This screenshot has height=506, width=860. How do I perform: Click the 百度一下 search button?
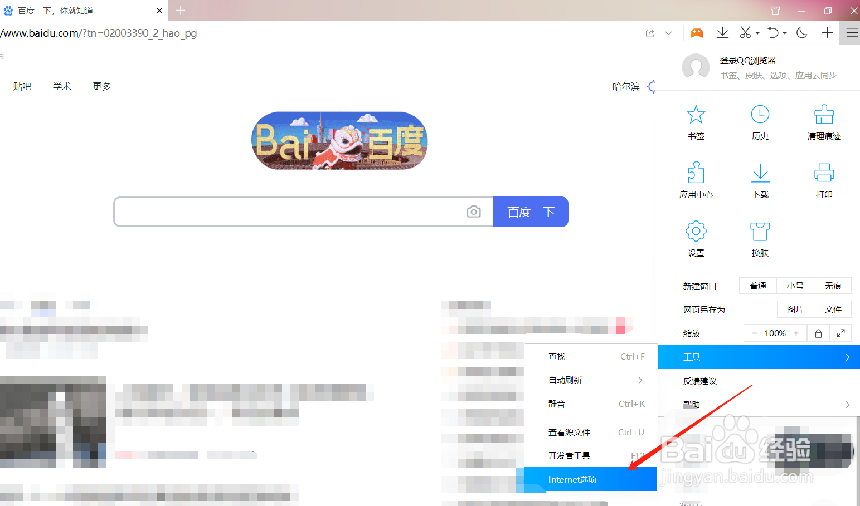coord(531,212)
